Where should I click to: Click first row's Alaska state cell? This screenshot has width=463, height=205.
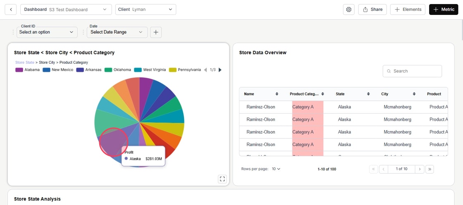pyautogui.click(x=344, y=107)
